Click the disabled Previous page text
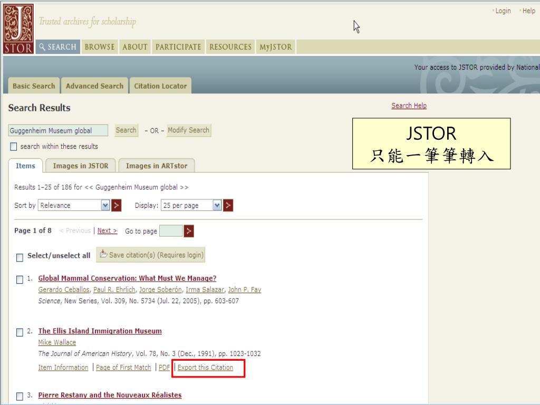 click(75, 231)
